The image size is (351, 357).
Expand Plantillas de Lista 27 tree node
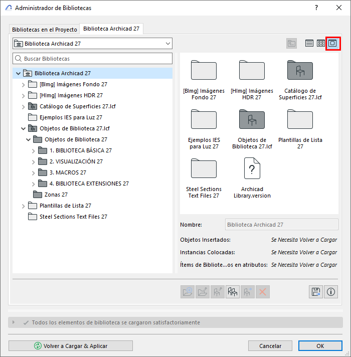click(x=23, y=206)
